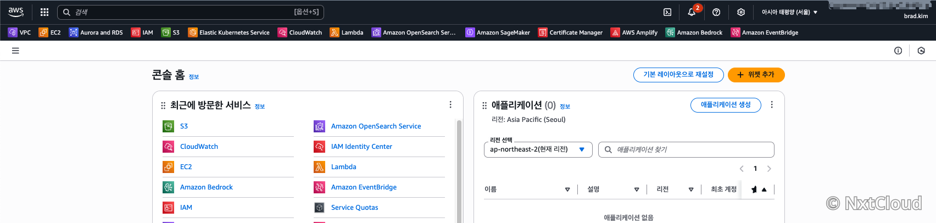The height and width of the screenshot is (223, 936).
Task: Click the info circle icon at the top right
Action: pos(898,51)
